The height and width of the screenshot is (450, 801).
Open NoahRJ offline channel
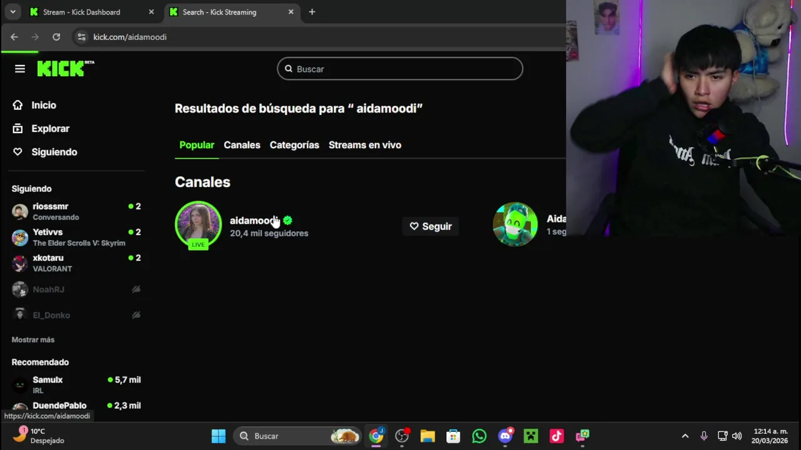(x=76, y=289)
